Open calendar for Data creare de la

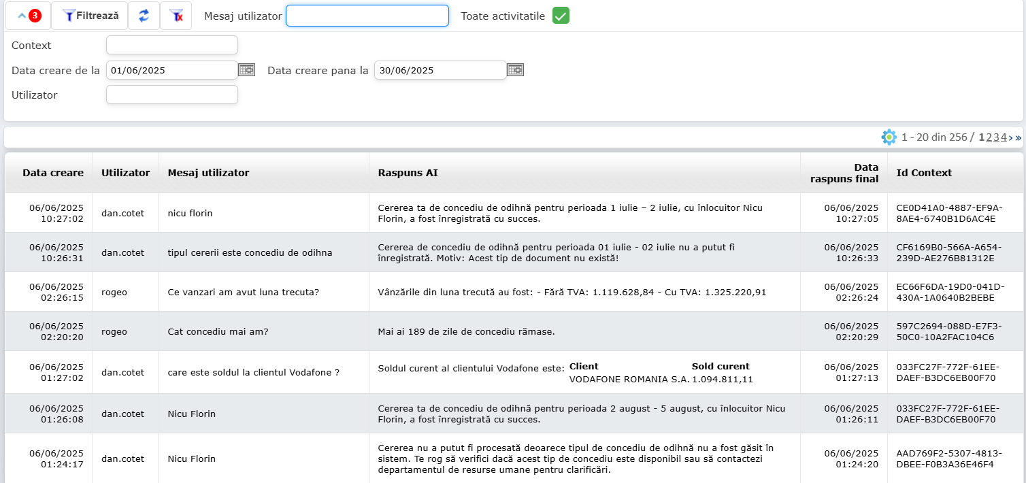click(x=246, y=69)
